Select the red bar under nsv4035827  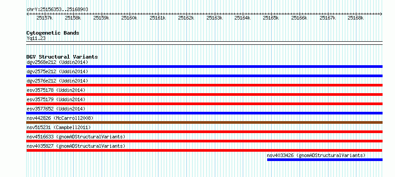click(205, 150)
